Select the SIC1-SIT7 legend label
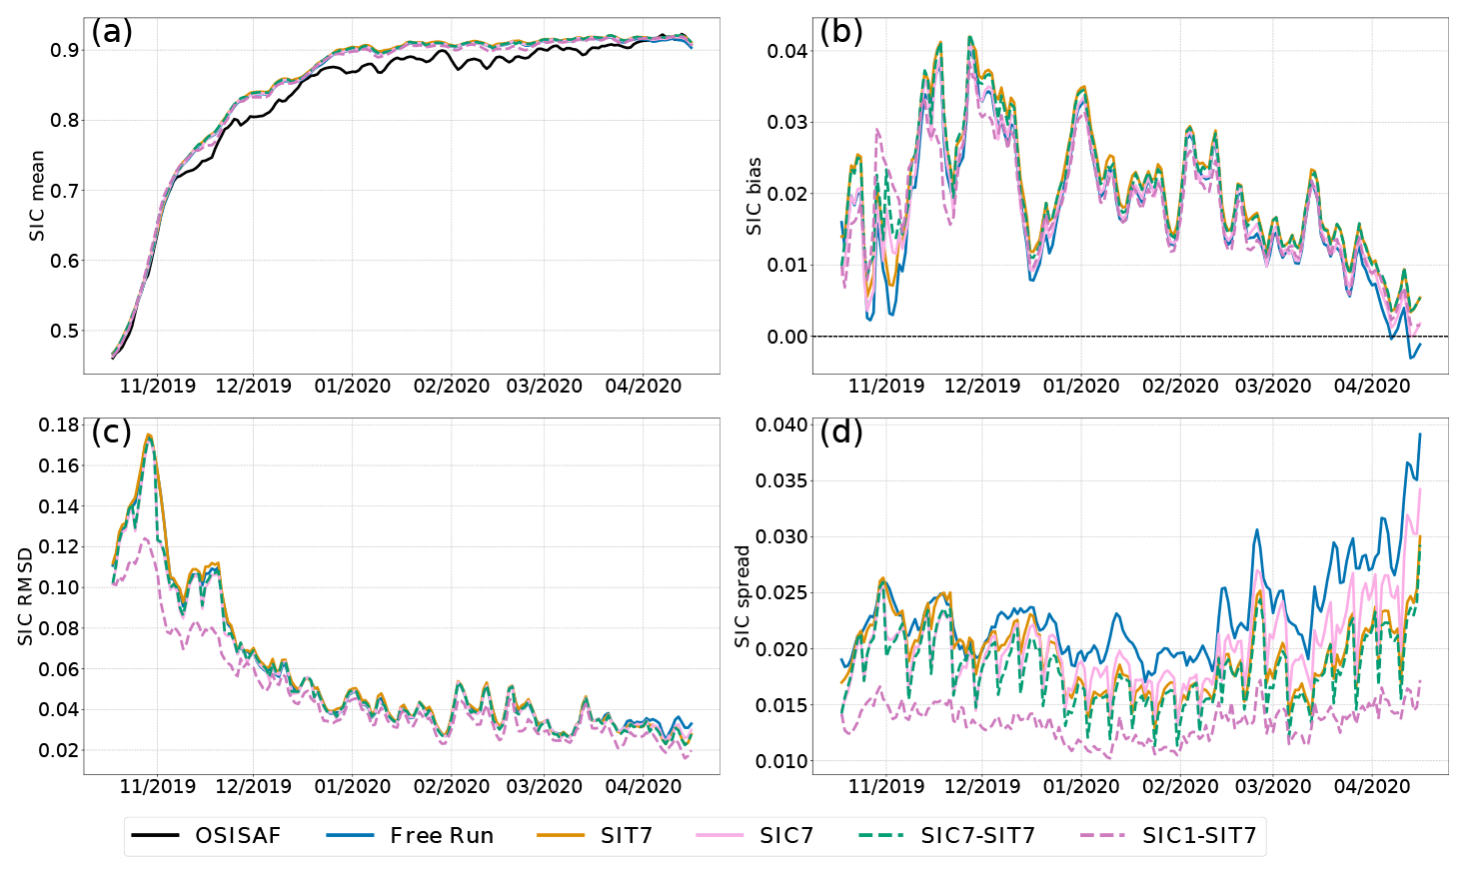Viewport: 1467px width, 875px height. click(x=1199, y=836)
